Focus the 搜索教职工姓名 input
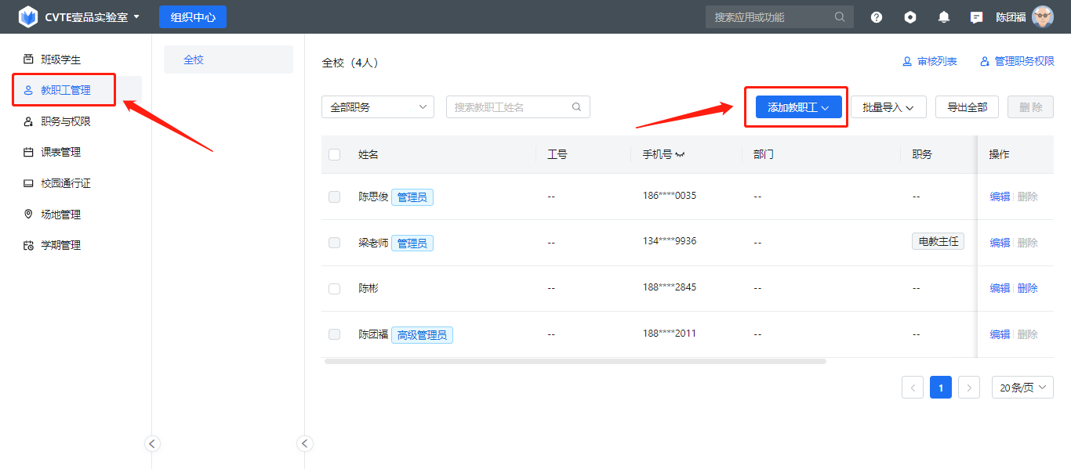The image size is (1071, 469). [x=518, y=107]
